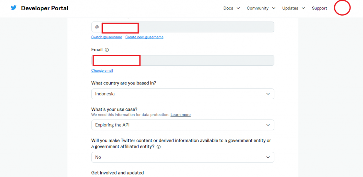363x177 pixels.
Task: Open the Community menu
Action: point(257,8)
